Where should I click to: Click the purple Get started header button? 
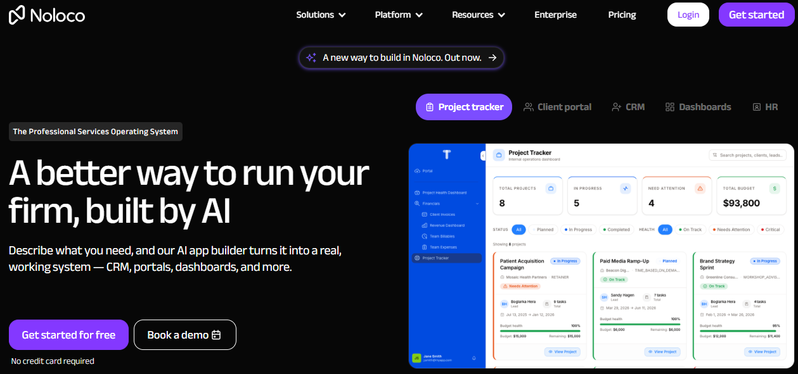click(756, 15)
